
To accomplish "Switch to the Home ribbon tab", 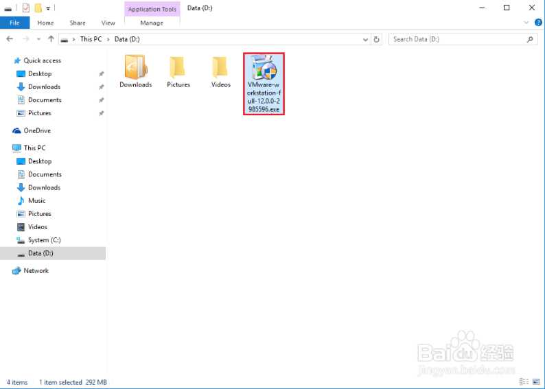I will click(45, 23).
